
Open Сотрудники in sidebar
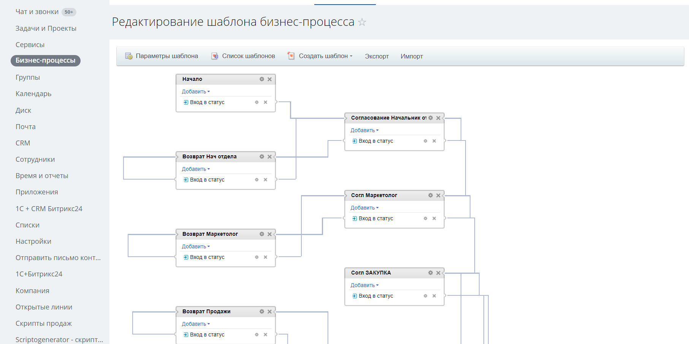[35, 159]
